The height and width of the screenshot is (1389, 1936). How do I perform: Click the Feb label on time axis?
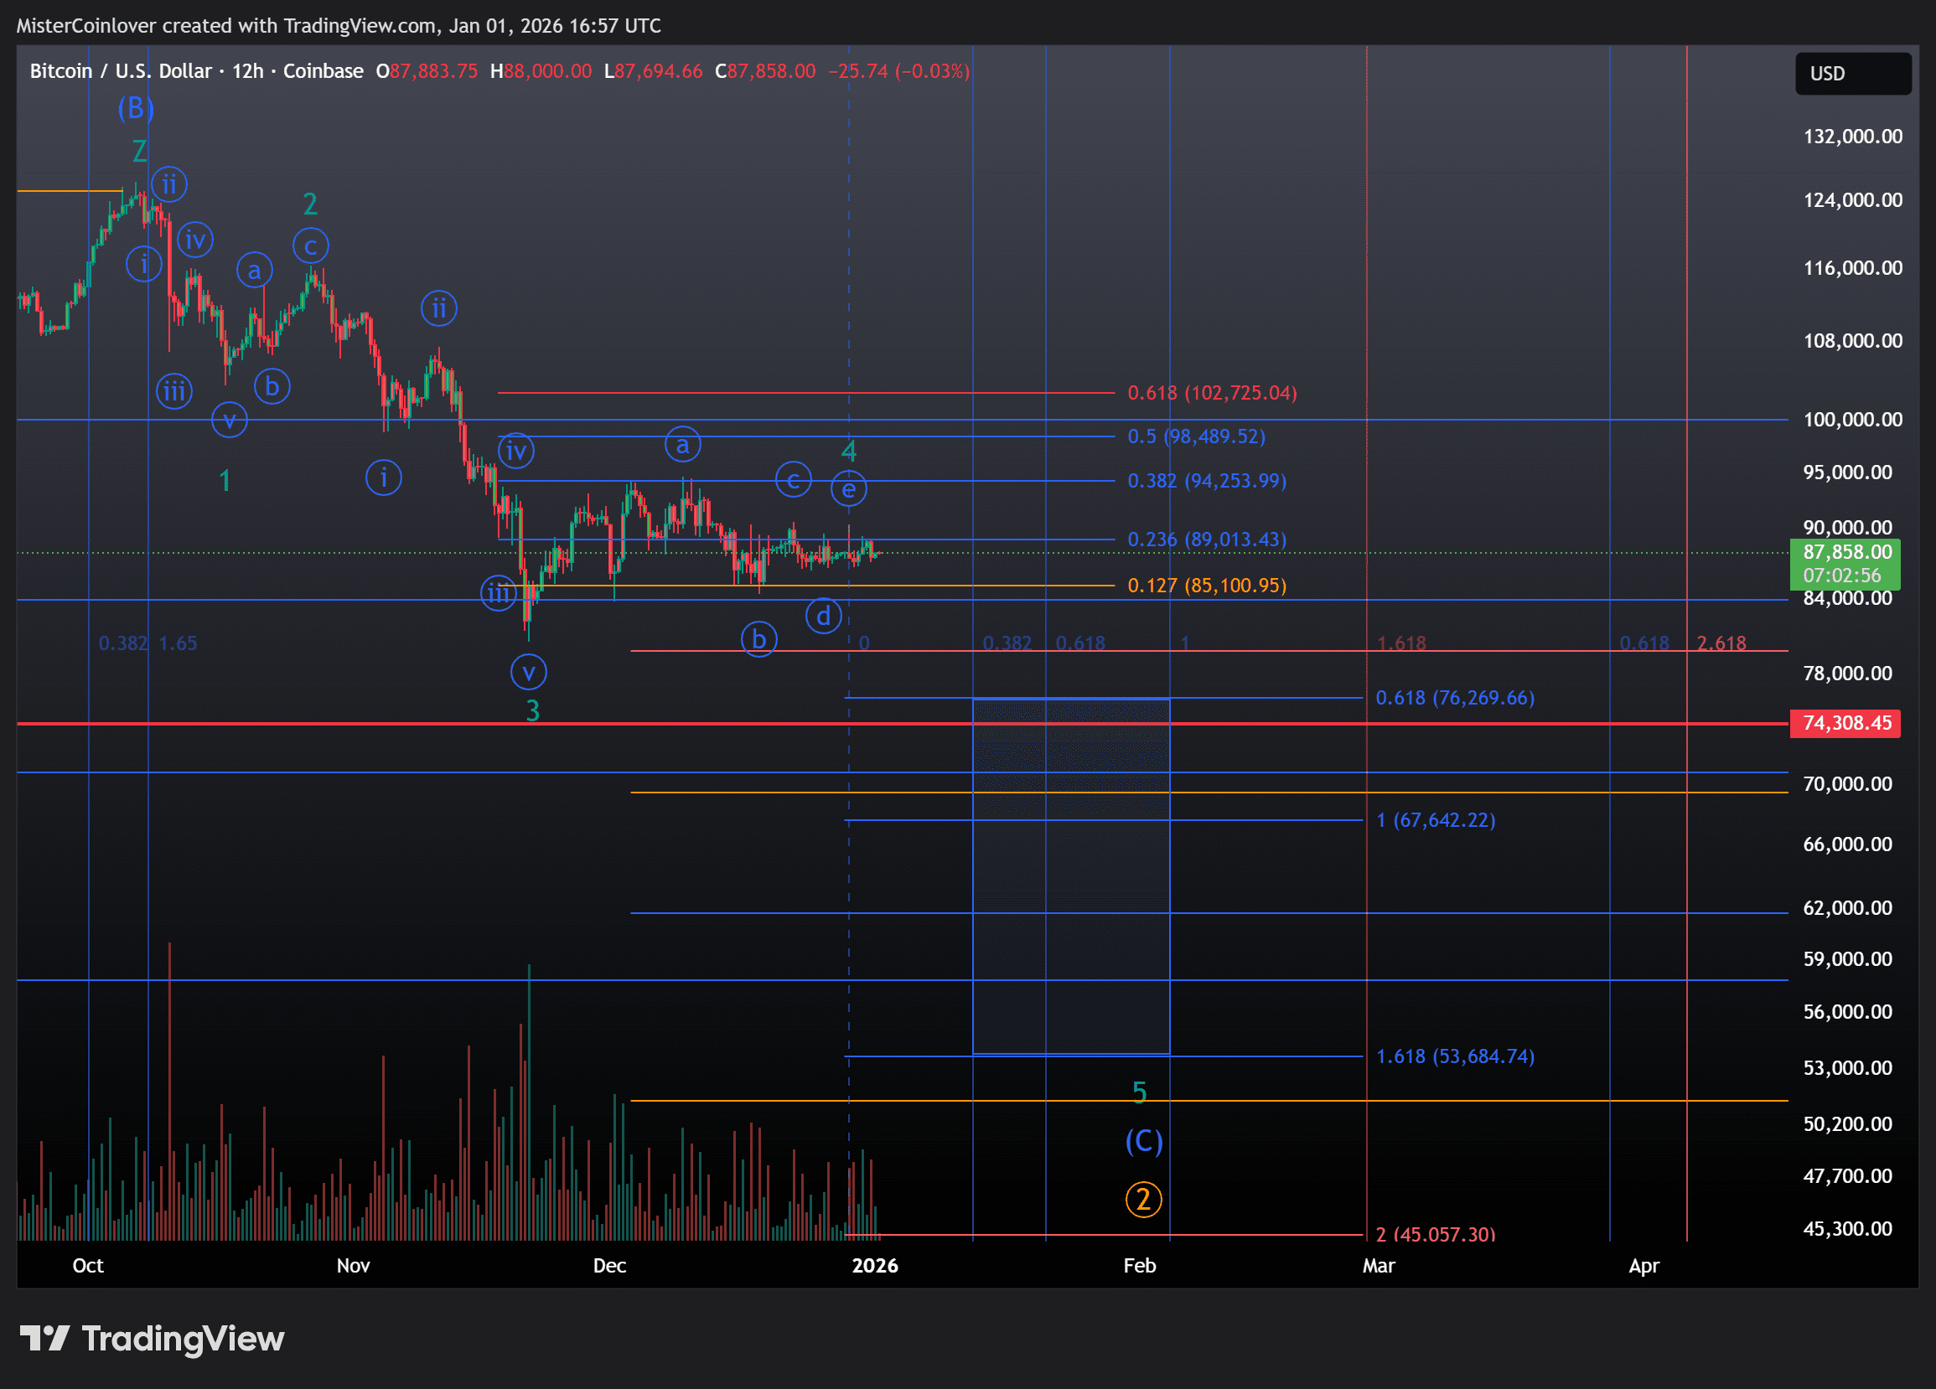coord(1139,1265)
